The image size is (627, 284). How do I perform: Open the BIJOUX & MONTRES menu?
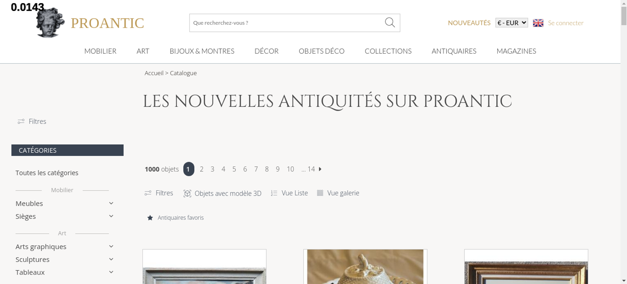(202, 51)
